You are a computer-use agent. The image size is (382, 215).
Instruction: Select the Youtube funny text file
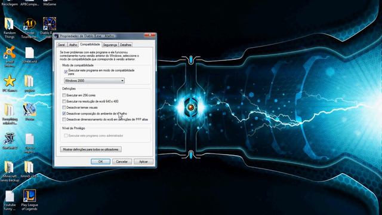[10, 196]
